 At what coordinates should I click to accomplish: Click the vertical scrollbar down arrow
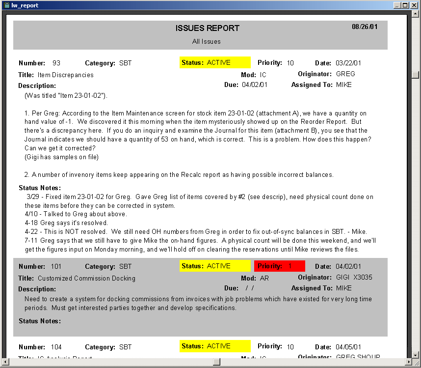pos(415,355)
